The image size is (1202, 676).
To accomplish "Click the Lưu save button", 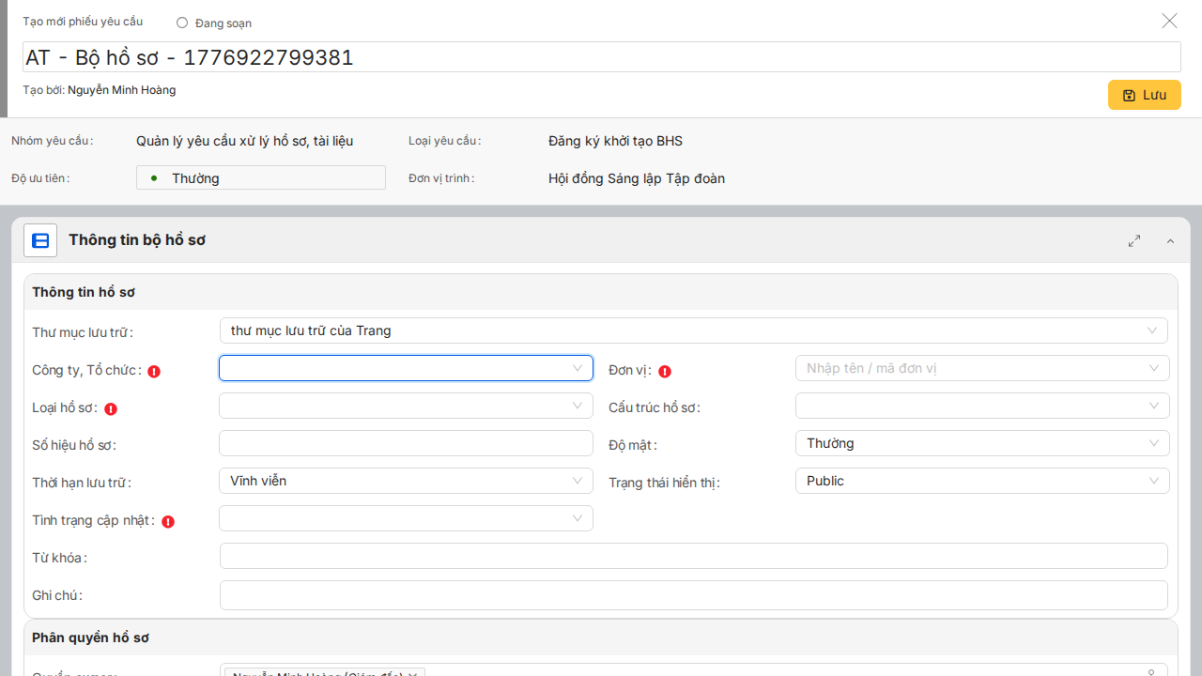I will pyautogui.click(x=1144, y=95).
